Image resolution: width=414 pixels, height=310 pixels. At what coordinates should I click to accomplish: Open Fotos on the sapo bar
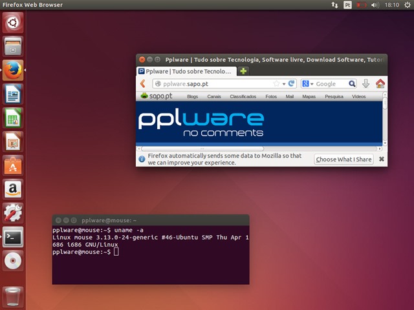(x=271, y=96)
